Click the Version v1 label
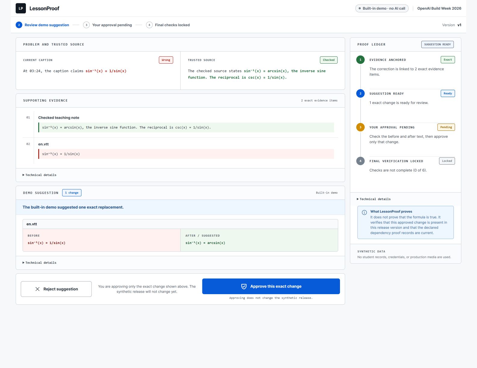This screenshot has height=368, width=477. (452, 25)
